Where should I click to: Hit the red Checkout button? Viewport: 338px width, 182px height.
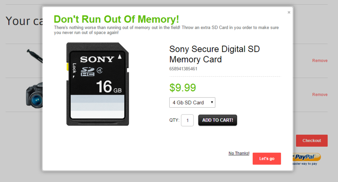(312, 140)
